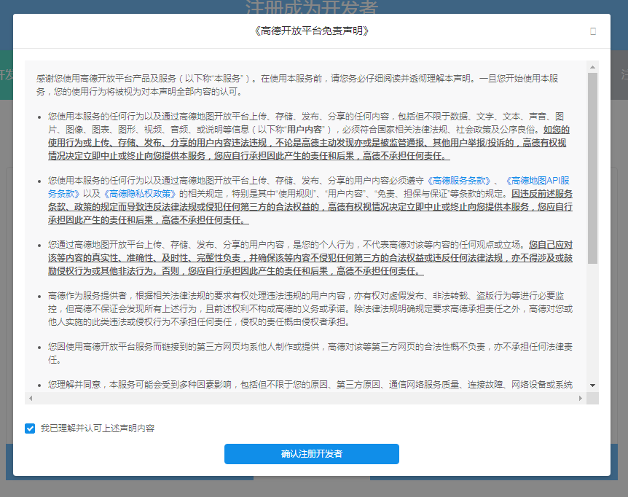Click the scroll-up arrow of the declaration text

point(593,67)
